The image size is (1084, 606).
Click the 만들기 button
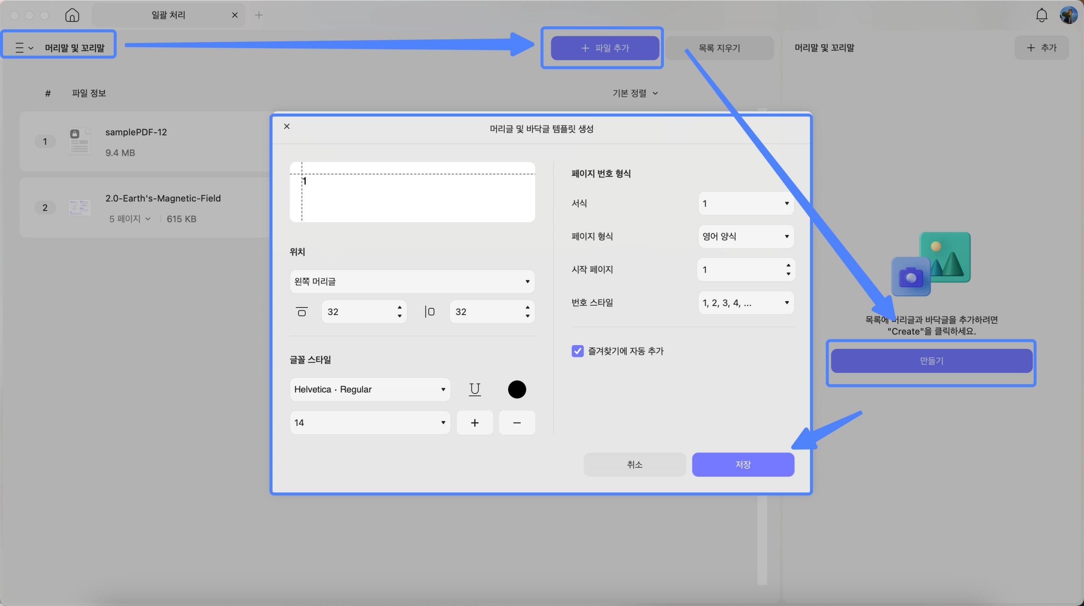pos(931,361)
